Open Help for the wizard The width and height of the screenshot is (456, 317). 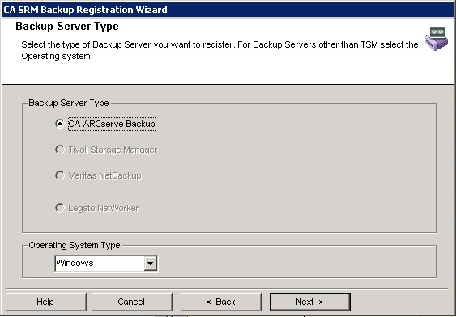point(45,302)
